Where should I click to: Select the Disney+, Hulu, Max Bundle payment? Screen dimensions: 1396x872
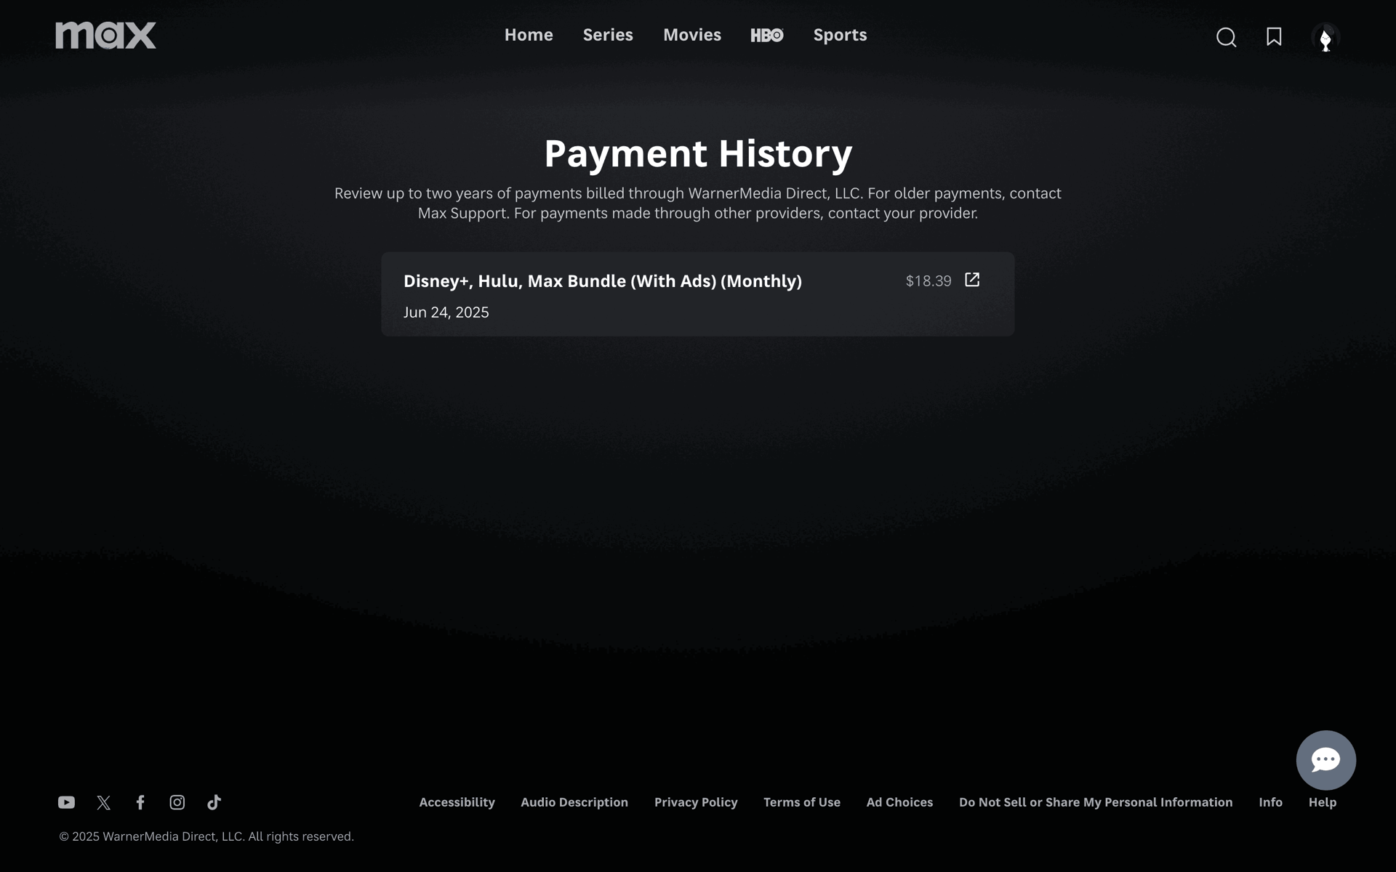click(698, 294)
